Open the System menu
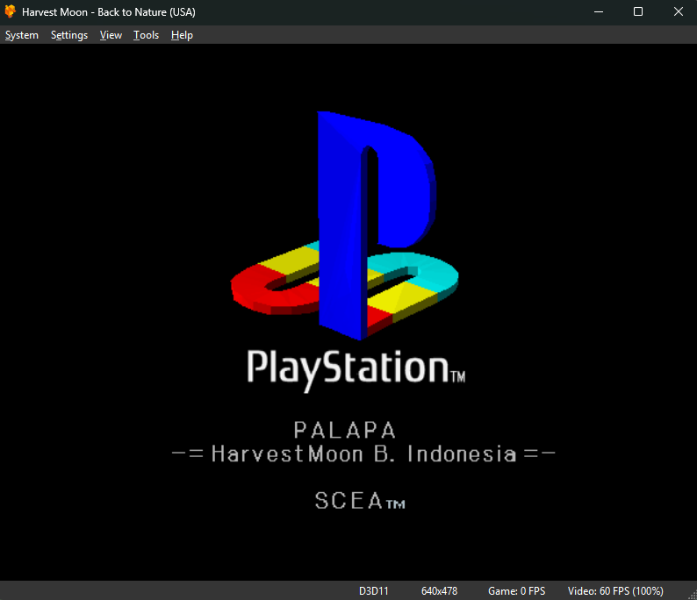697x600 pixels. [x=21, y=35]
